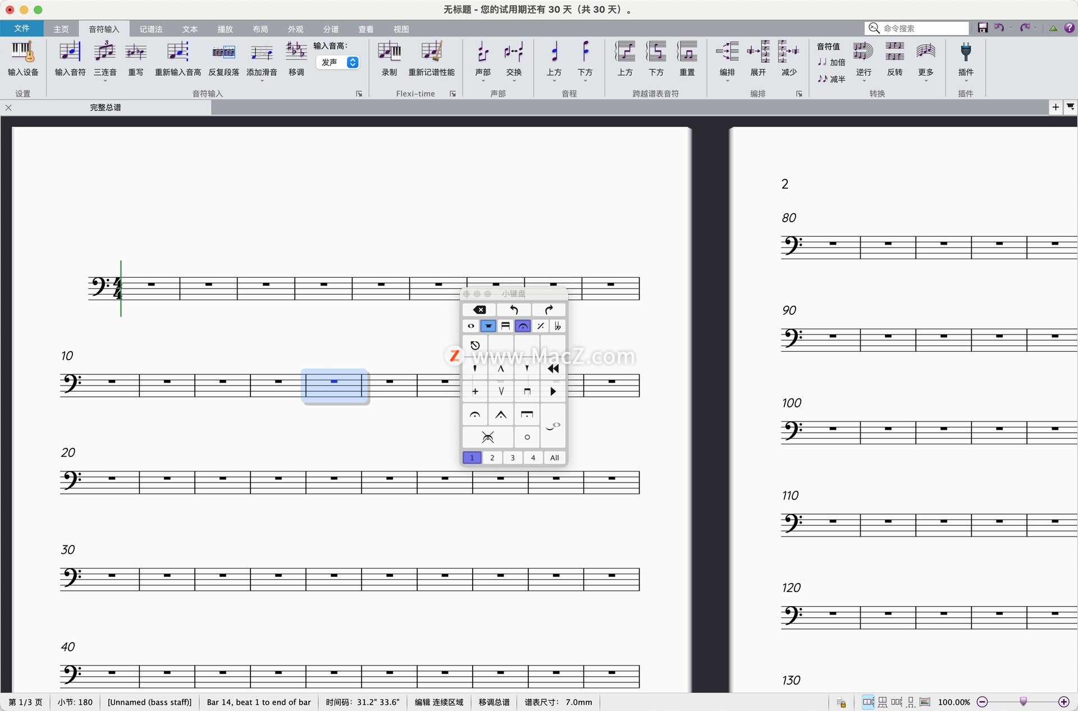Viewport: 1078px width, 711px height.
Task: Click the Explode (展开) icon
Action: tap(758, 58)
